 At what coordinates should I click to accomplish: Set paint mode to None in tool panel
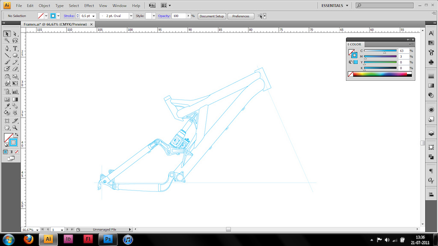(17, 152)
